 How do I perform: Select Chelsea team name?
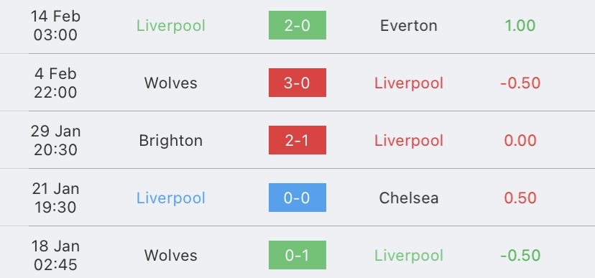click(x=409, y=198)
